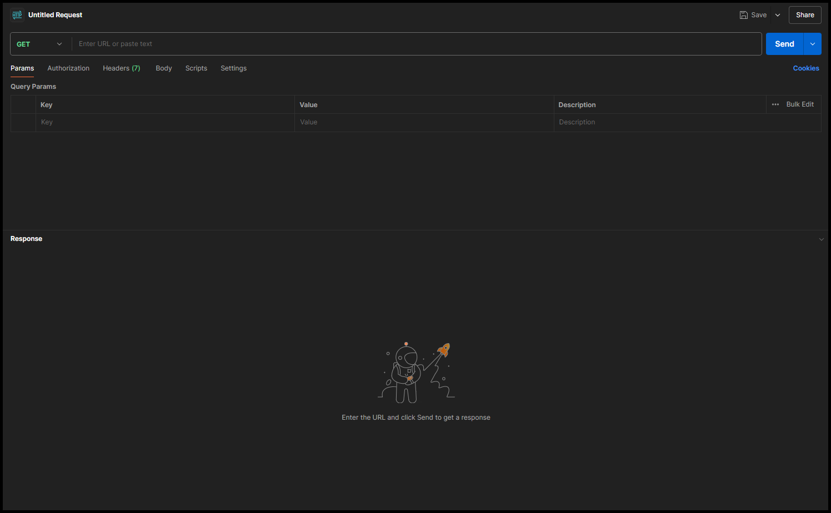Select the Headers (7) tab
831x513 pixels.
121,68
